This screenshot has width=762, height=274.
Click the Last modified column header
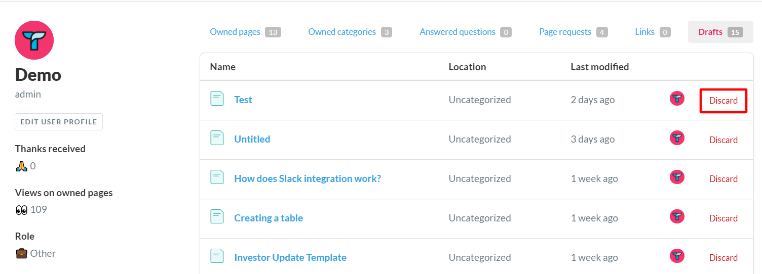click(x=599, y=67)
